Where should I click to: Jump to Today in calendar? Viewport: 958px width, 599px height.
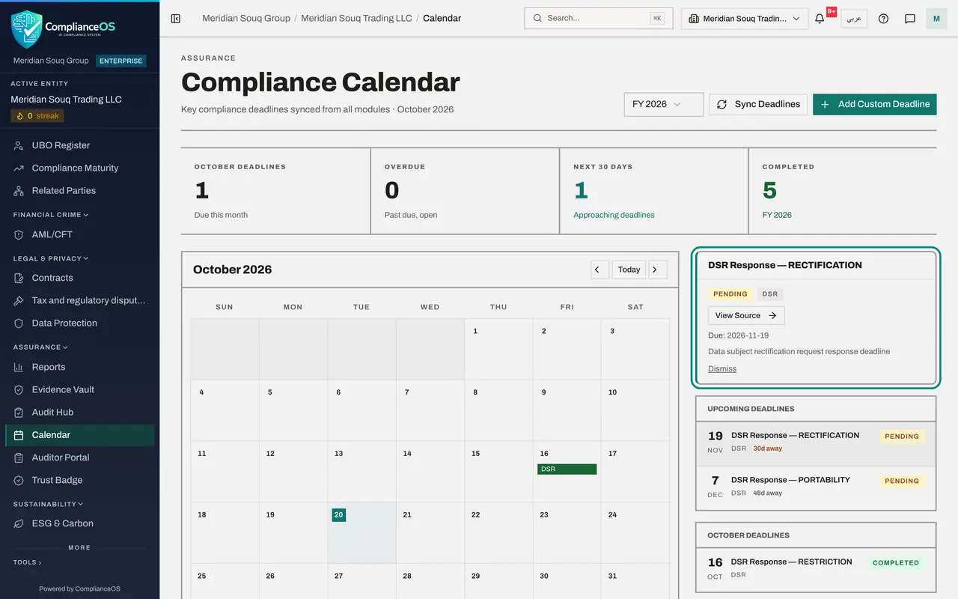[x=629, y=270]
